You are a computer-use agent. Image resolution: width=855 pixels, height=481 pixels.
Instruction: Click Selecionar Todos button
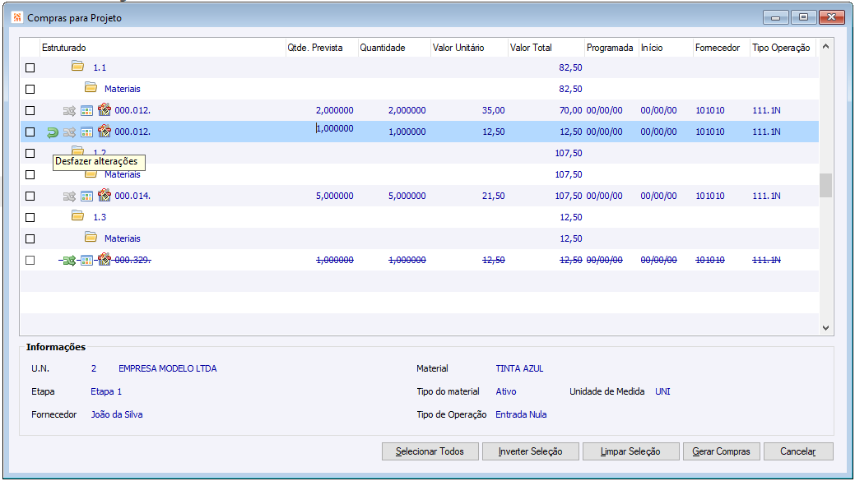pyautogui.click(x=430, y=451)
